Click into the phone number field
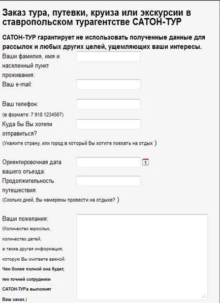220x303 pixels. [109, 104]
